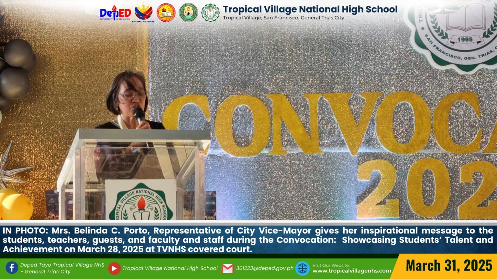Screen dimensions: 497x279
Task: Click the DepEd Department of Education logo
Action: tap(116, 14)
